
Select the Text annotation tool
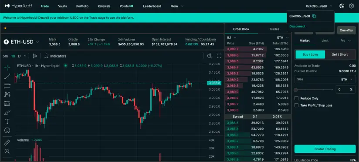pos(7,121)
